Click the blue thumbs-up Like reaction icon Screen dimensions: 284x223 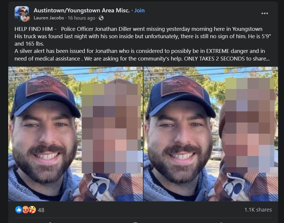pos(19,210)
